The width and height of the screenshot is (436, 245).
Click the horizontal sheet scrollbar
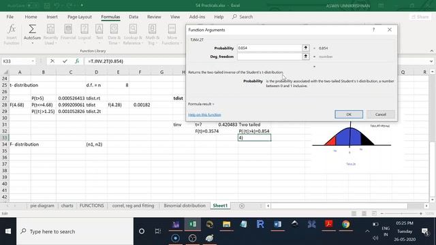point(339,206)
